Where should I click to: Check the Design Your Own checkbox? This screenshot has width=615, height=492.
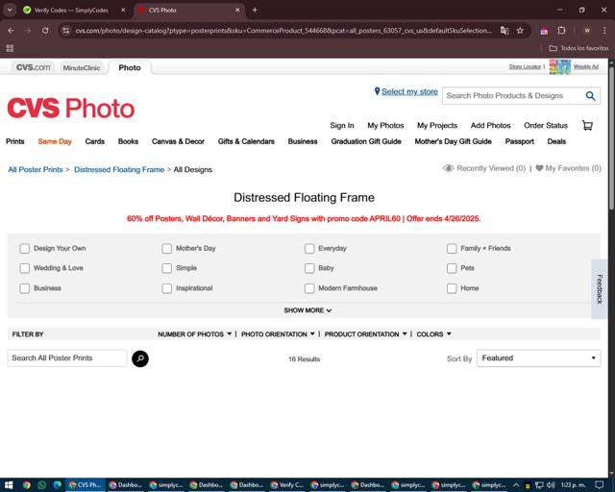pyautogui.click(x=25, y=248)
